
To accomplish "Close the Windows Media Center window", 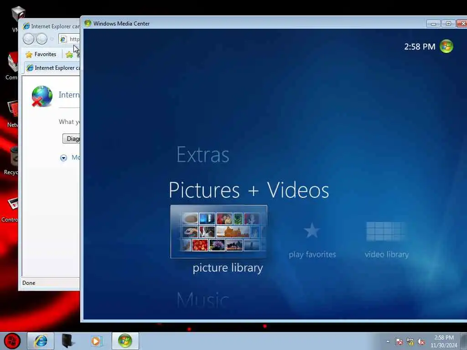I will (462, 24).
